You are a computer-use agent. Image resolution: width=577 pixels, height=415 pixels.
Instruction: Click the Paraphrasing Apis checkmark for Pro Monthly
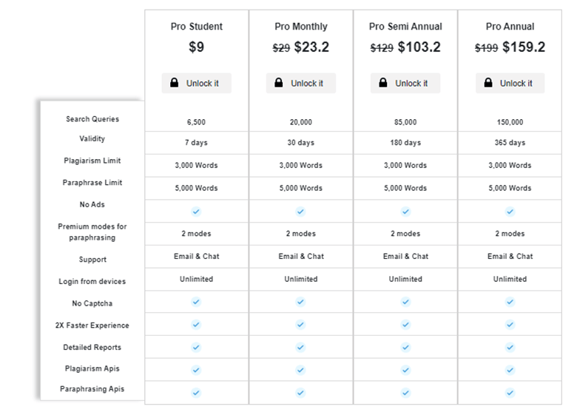click(x=300, y=393)
